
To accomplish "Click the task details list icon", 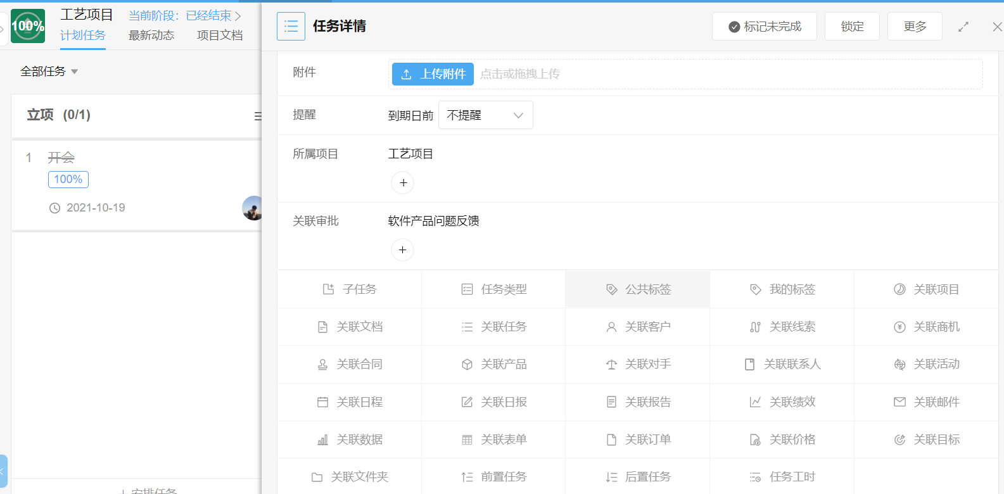I will [291, 27].
